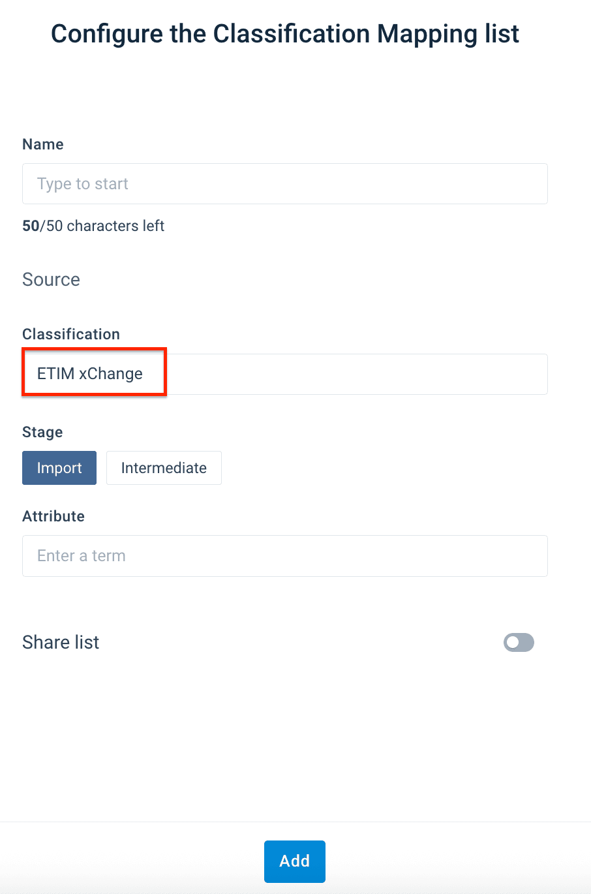Select the Import stage option
The image size is (591, 894).
[59, 468]
